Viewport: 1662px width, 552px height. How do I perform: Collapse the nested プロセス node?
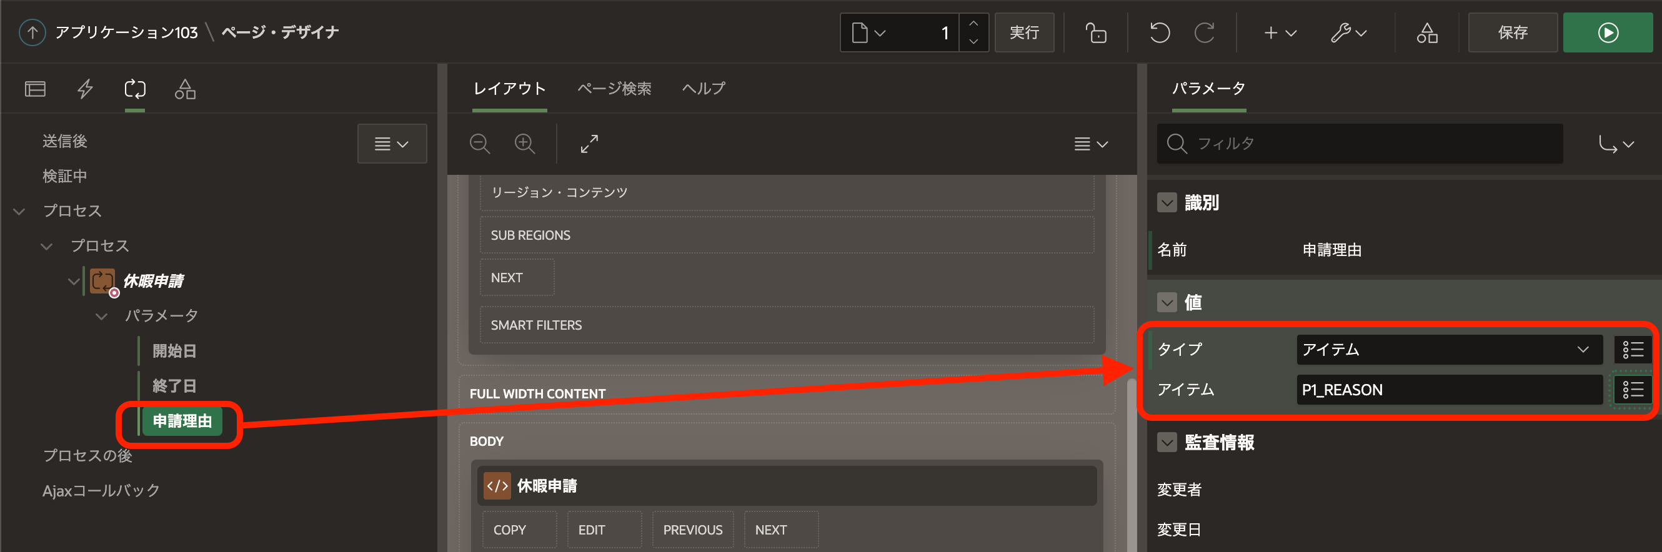[x=46, y=245]
